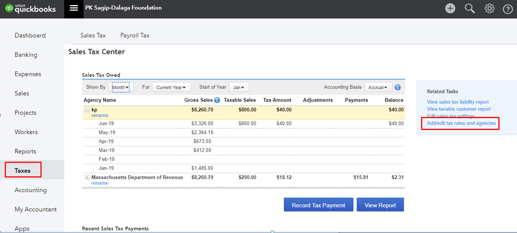Click the Search magnifier icon
The height and width of the screenshot is (233, 517).
pyautogui.click(x=470, y=8)
